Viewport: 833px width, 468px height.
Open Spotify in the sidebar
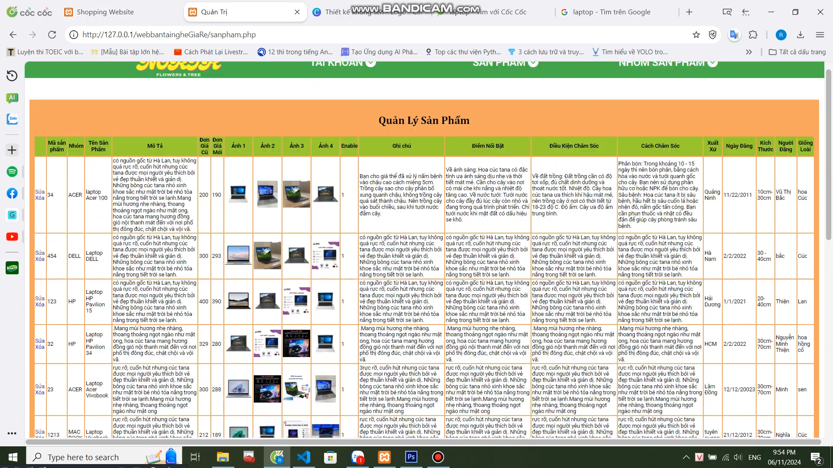coord(12,172)
